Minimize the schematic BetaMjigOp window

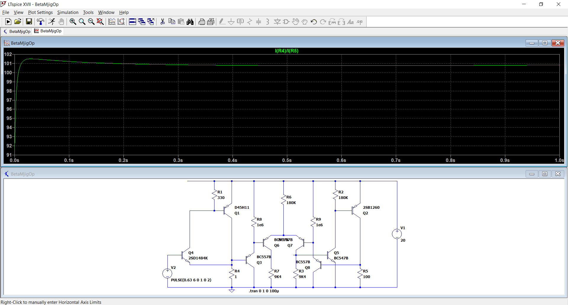[x=532, y=174]
